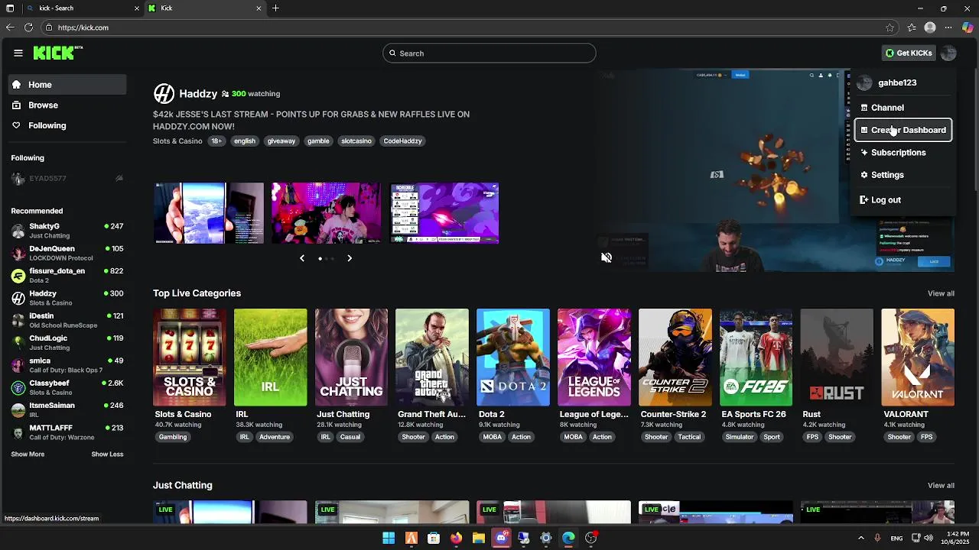979x550 pixels.
Task: Unmute the featured stream player
Action: tap(607, 257)
